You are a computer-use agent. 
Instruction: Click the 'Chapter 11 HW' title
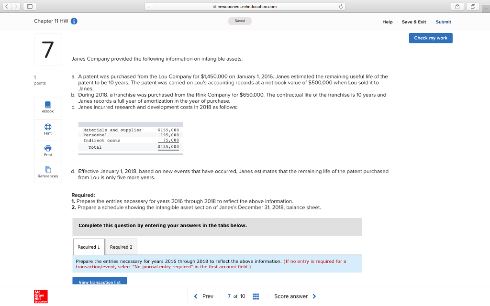51,21
